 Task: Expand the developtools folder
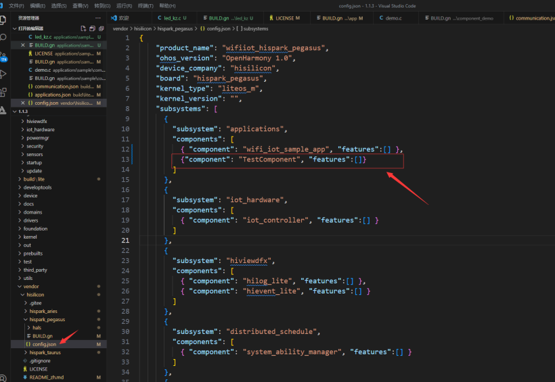pos(37,187)
